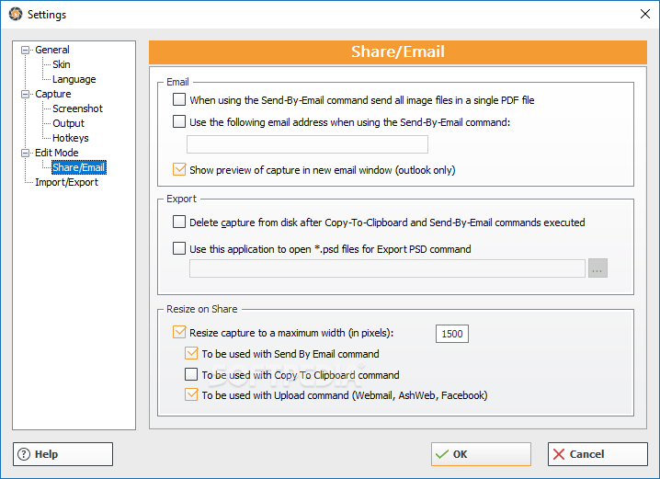Select Import/Export in the settings tree
The width and height of the screenshot is (660, 479).
point(66,182)
